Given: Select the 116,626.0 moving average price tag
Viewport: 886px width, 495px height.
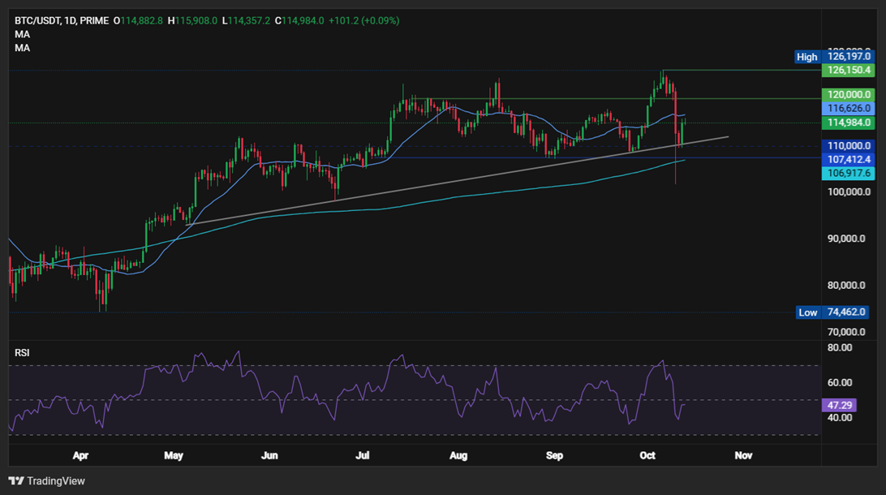Looking at the screenshot, I should point(848,108).
